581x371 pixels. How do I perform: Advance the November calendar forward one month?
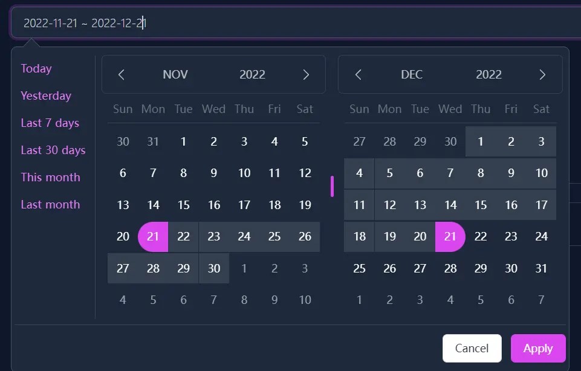[x=306, y=74]
